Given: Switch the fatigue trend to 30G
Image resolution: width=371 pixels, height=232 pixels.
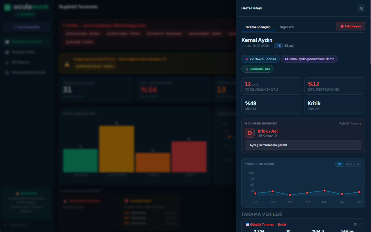Looking at the screenshot, I should 349,164.
